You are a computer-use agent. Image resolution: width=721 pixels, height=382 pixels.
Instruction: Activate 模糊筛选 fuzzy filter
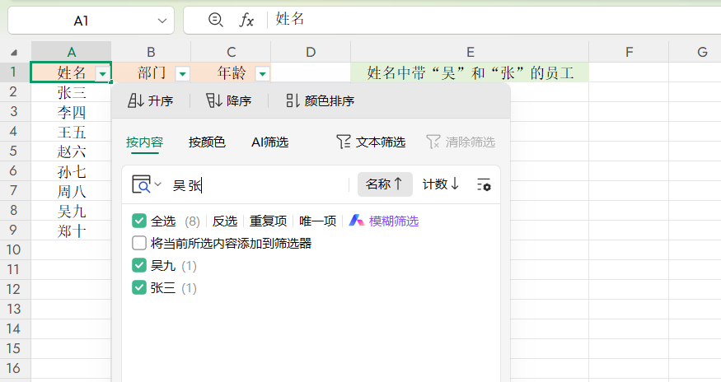click(384, 221)
